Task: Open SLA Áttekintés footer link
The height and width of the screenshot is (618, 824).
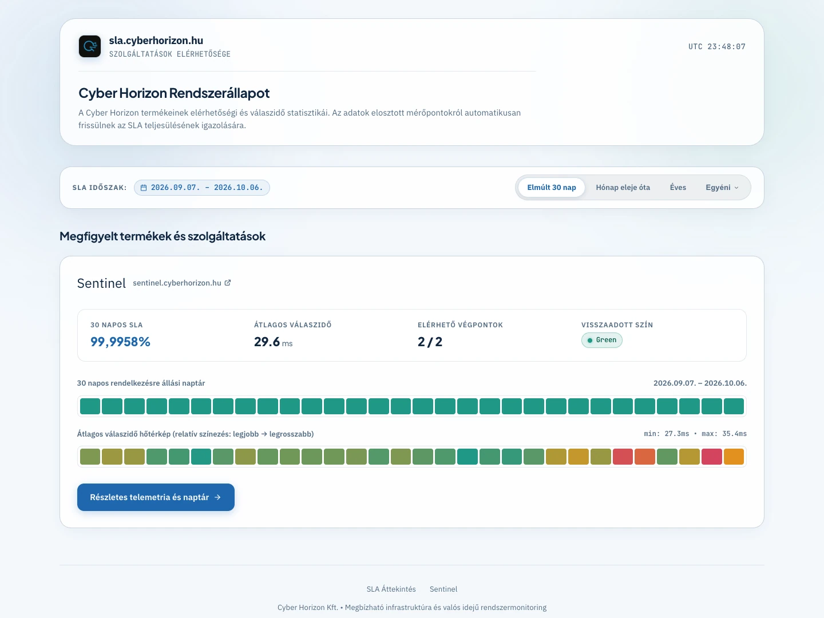Action: pos(391,589)
